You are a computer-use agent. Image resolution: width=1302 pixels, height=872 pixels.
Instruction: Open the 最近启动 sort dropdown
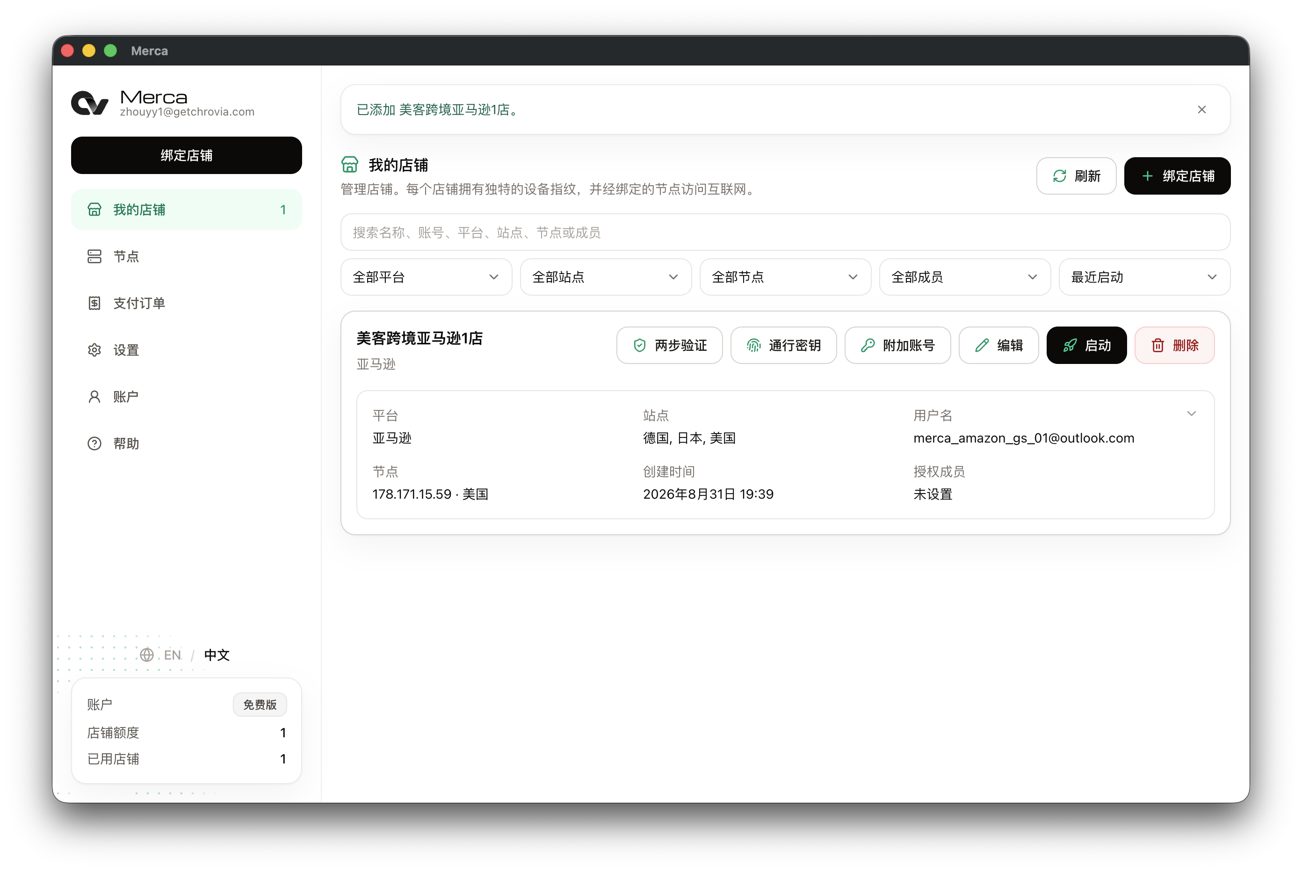click(1144, 277)
